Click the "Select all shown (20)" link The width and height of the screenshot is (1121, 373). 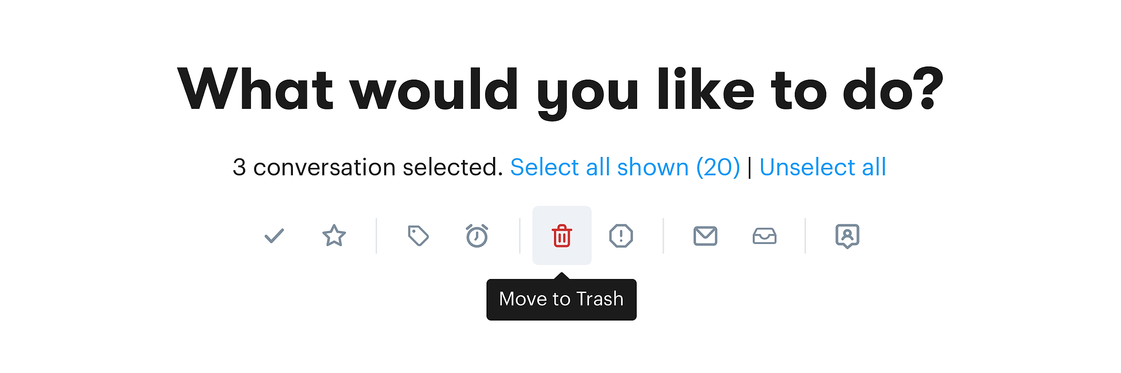point(625,167)
